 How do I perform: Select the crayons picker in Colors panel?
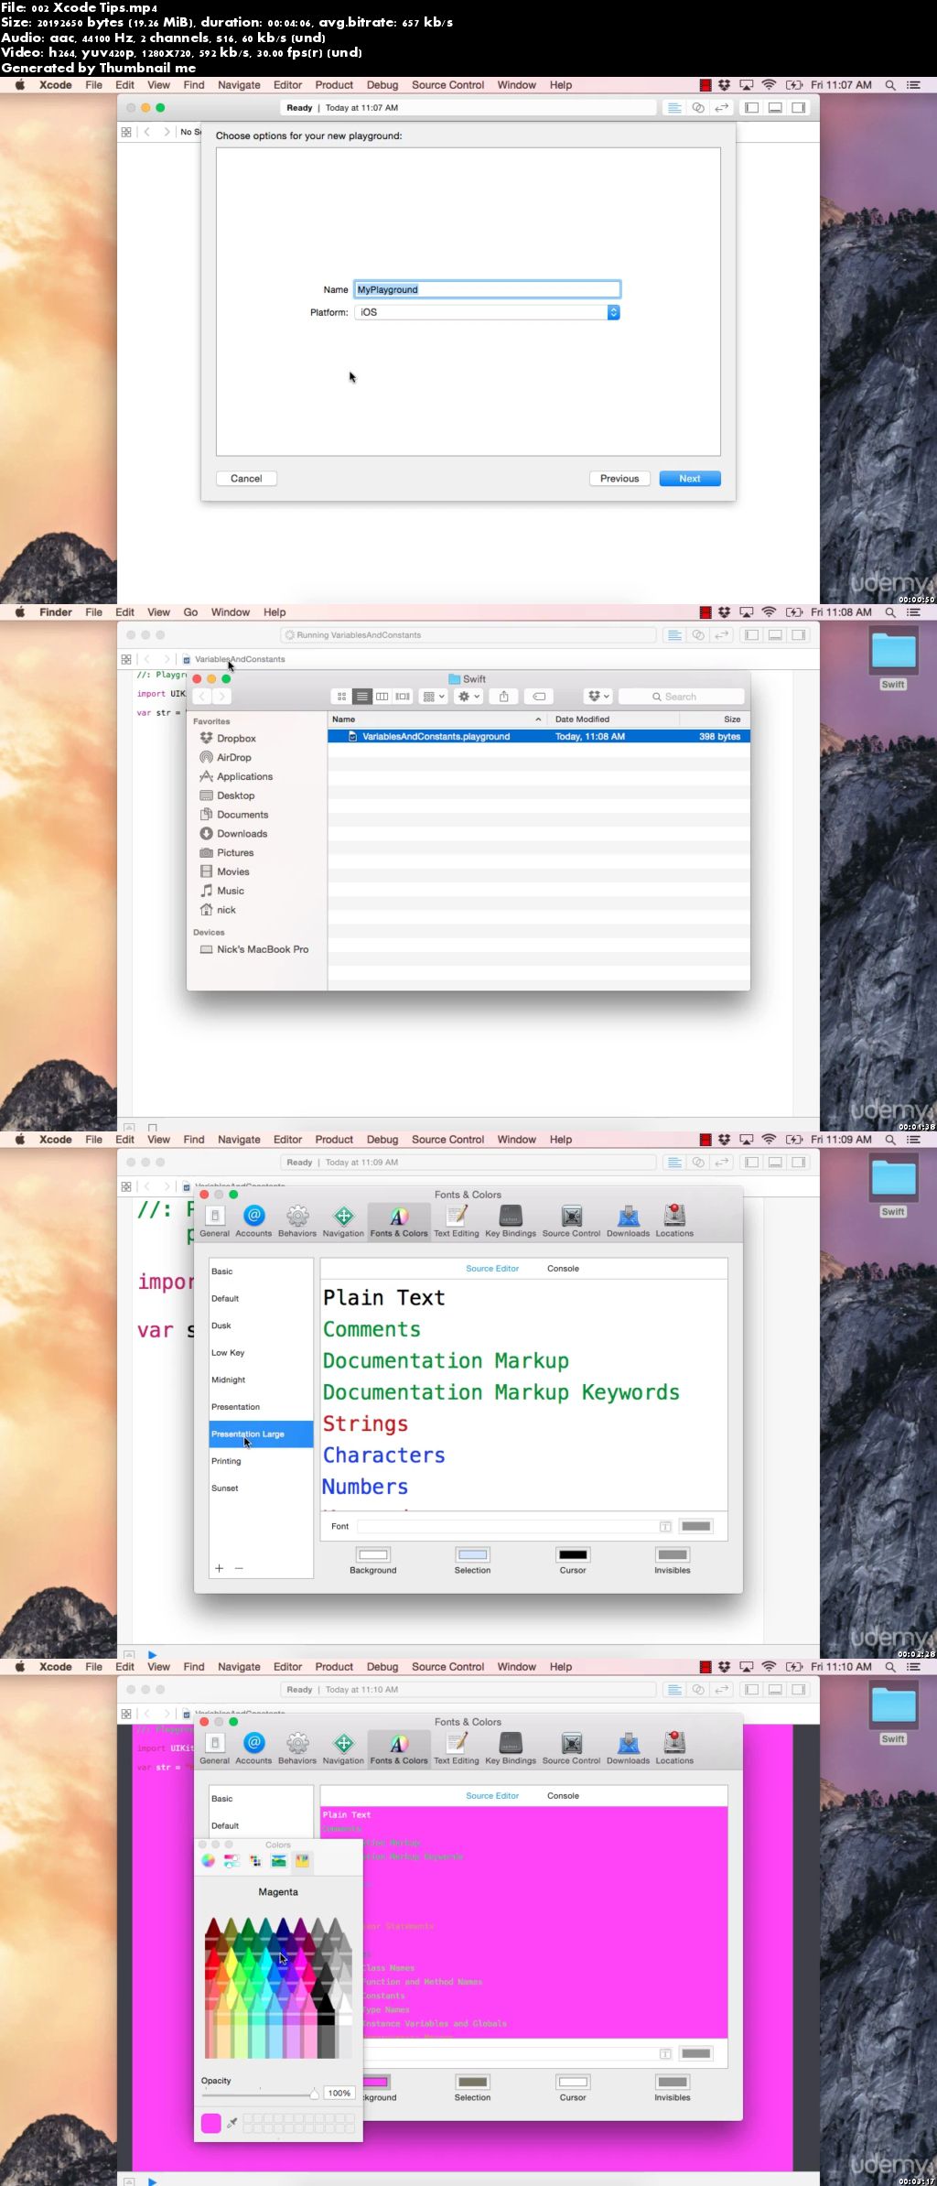tap(302, 1861)
